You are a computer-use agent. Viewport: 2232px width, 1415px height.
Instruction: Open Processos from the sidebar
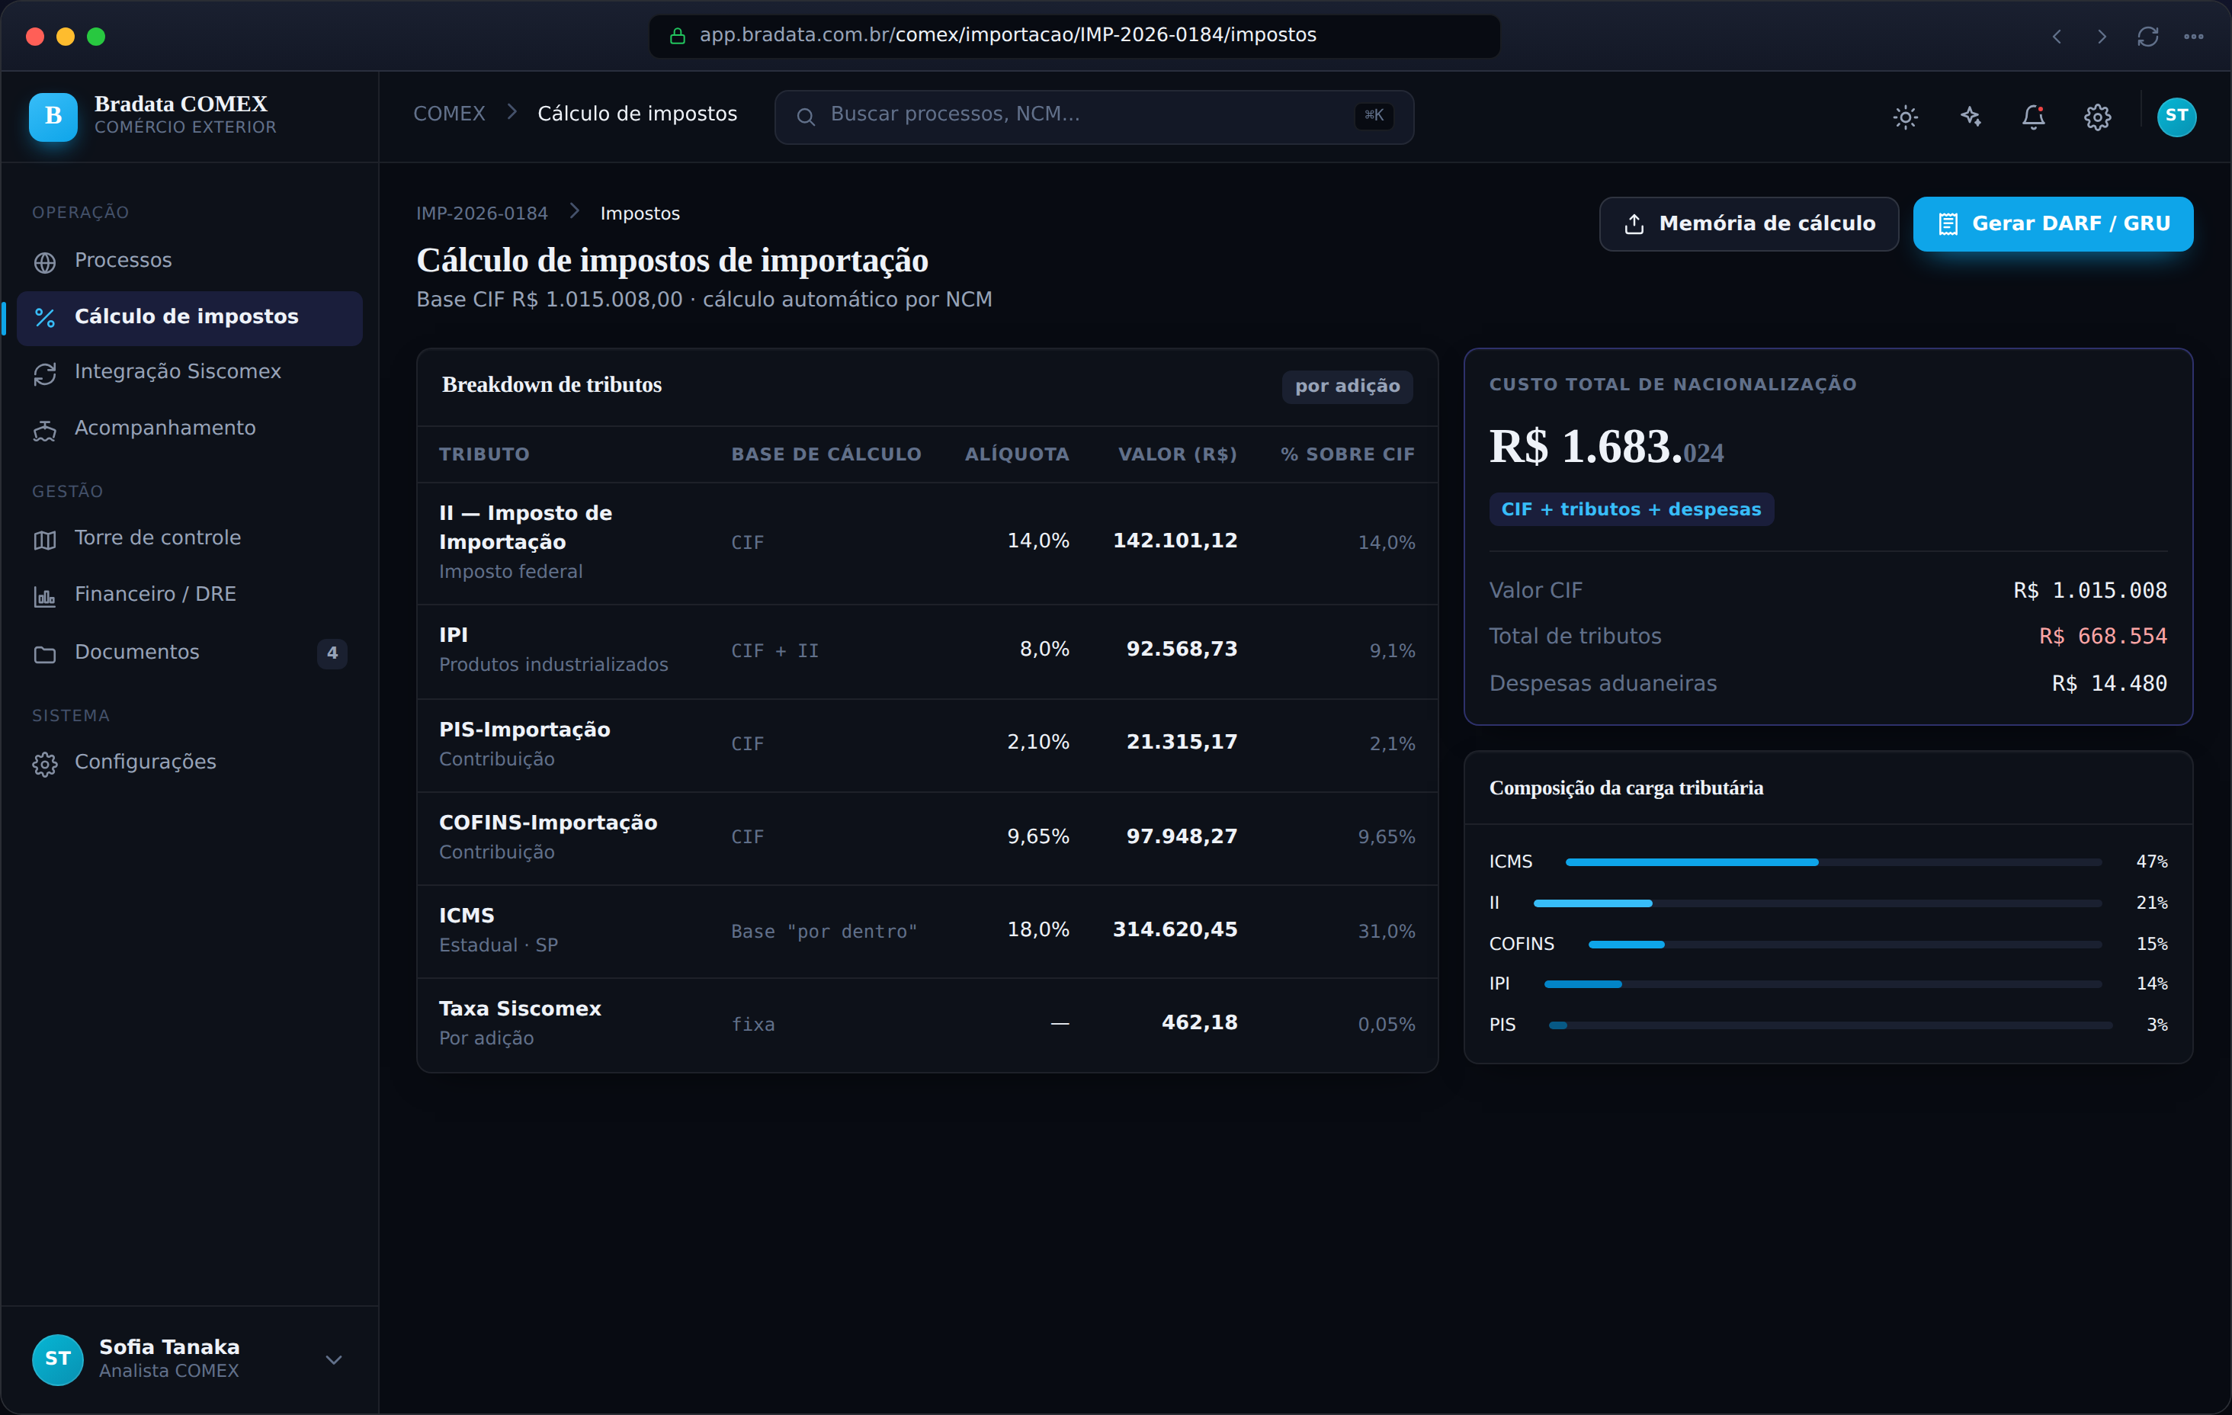pos(189,261)
